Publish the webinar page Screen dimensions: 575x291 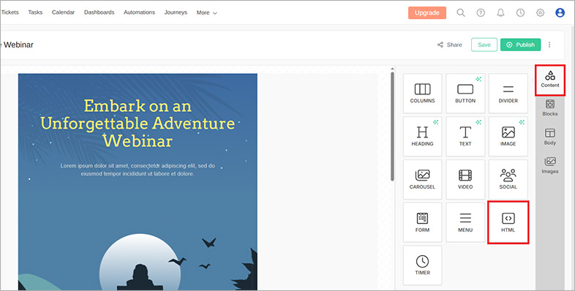(x=520, y=45)
